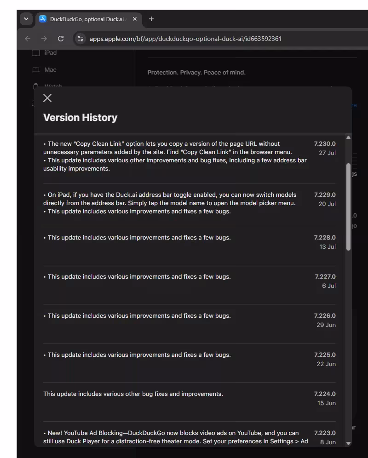This screenshot has height=458, width=368.
Task: Click the App Store favicon on the tab
Action: [43, 19]
